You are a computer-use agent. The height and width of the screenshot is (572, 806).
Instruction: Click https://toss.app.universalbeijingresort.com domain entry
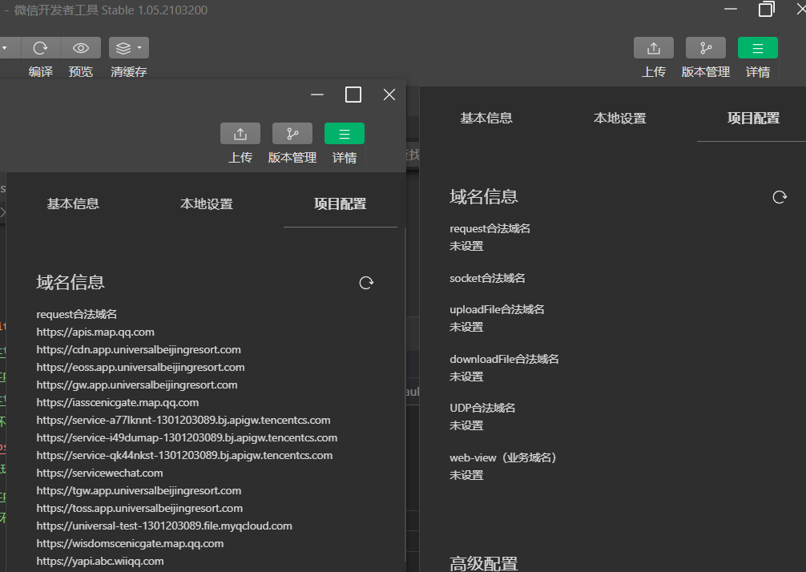(139, 508)
